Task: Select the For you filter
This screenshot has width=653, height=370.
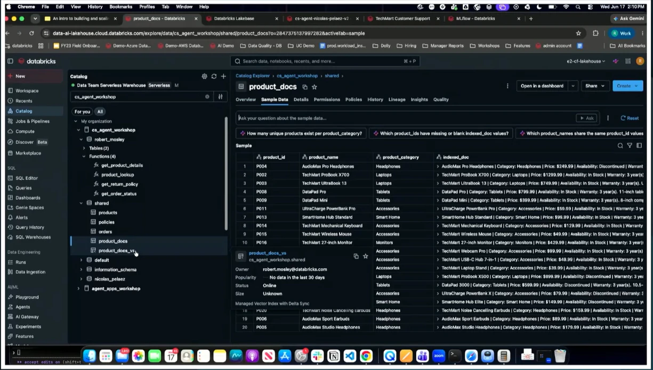Action: pyautogui.click(x=82, y=112)
